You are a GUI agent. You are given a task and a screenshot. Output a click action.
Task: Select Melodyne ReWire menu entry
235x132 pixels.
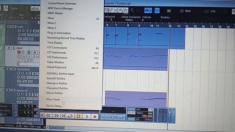tap(57, 83)
